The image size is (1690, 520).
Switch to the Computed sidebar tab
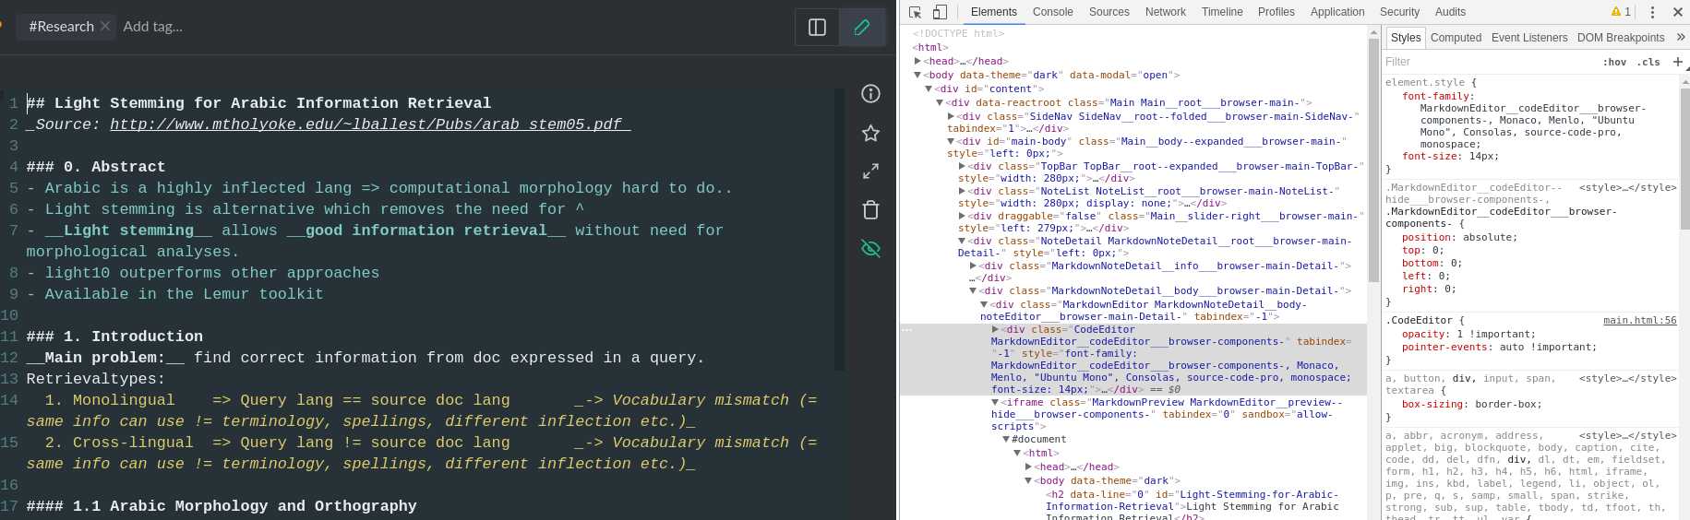(x=1456, y=38)
